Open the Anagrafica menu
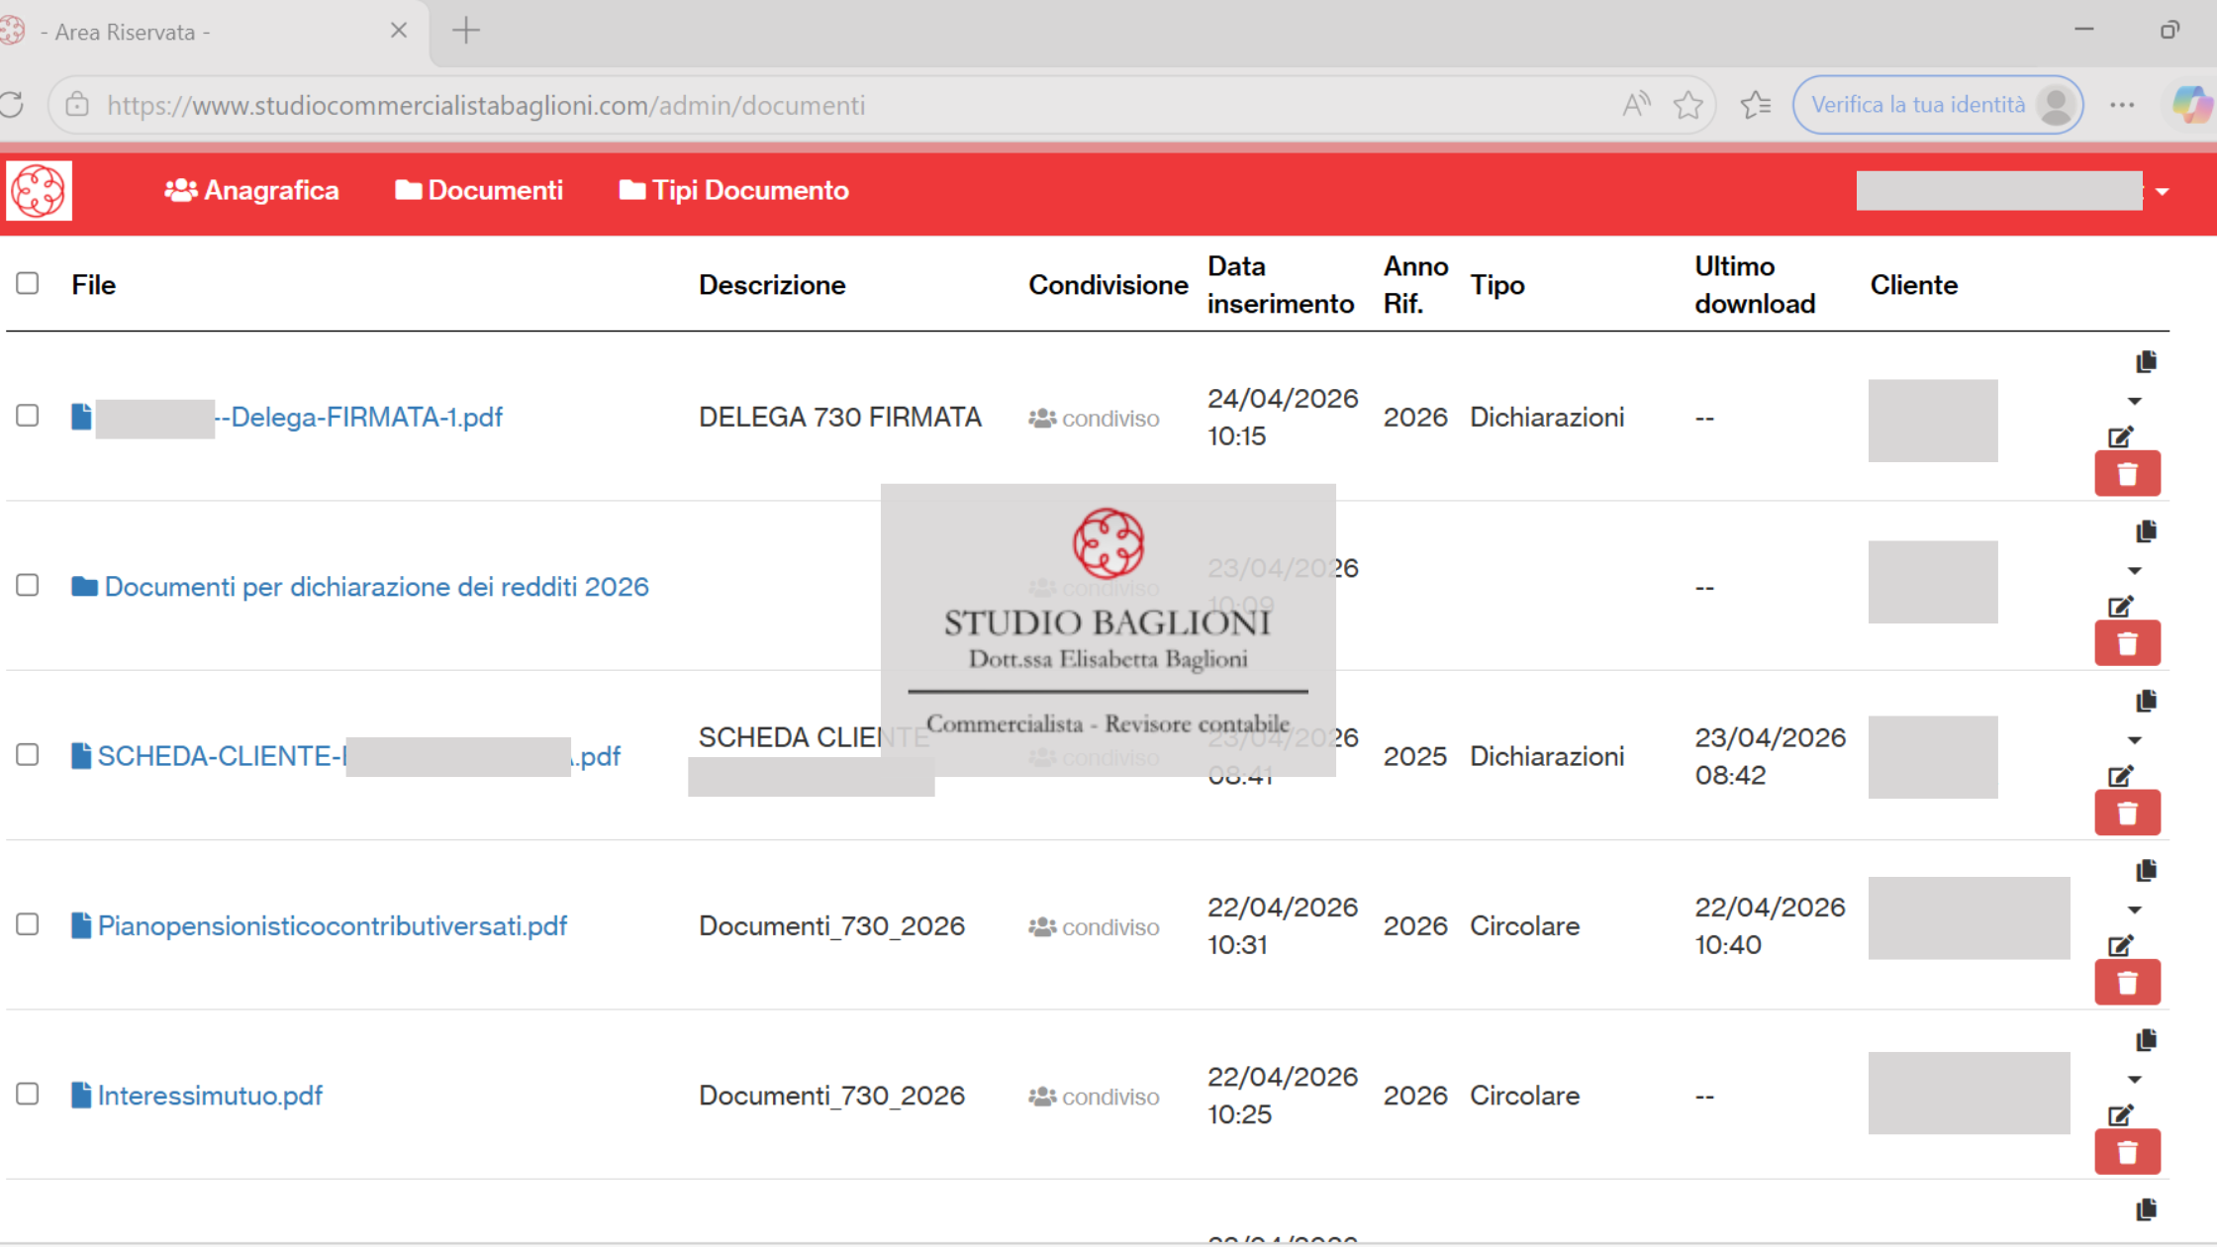 point(252,190)
